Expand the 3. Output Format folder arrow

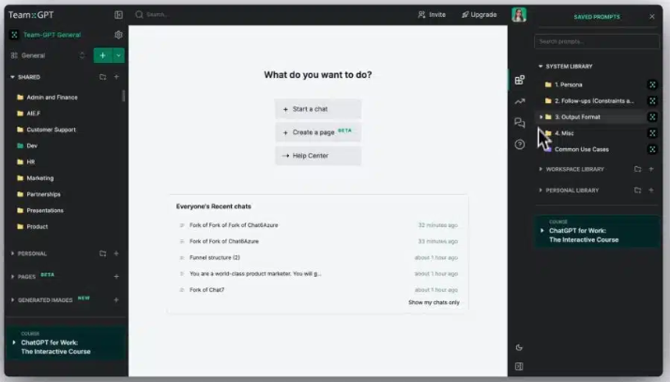tap(541, 117)
